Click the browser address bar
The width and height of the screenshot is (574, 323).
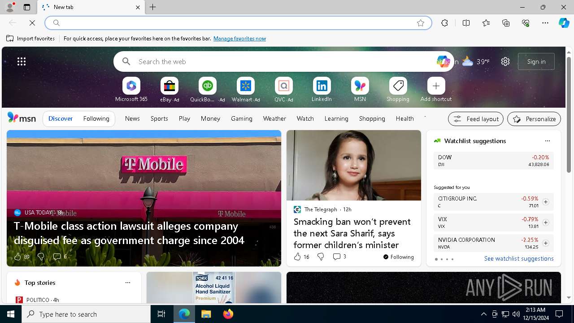[x=238, y=23]
